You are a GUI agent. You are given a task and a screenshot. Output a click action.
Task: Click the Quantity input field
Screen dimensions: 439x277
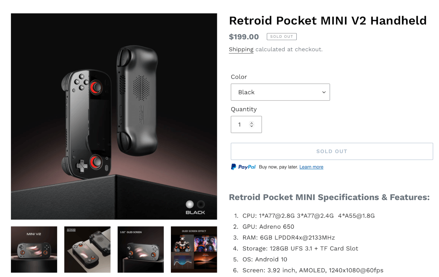[246, 125]
